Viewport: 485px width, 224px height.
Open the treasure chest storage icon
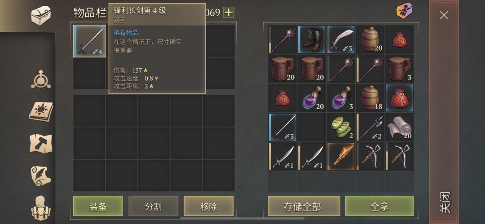(41, 15)
